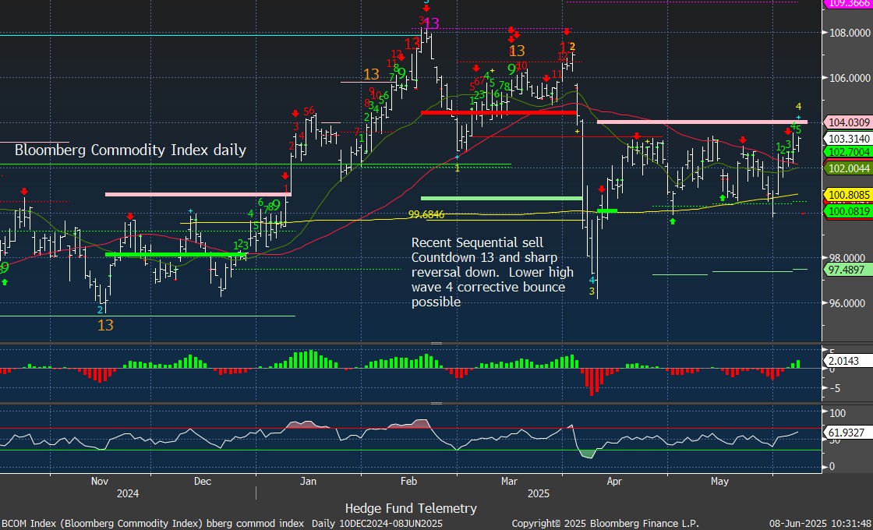The width and height of the screenshot is (873, 530).
Task: Click the Feb month label on time axis
Action: point(409,481)
